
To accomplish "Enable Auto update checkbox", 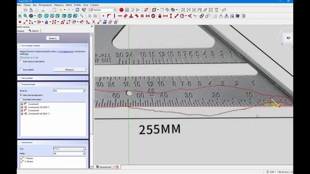I will (x=21, y=70).
